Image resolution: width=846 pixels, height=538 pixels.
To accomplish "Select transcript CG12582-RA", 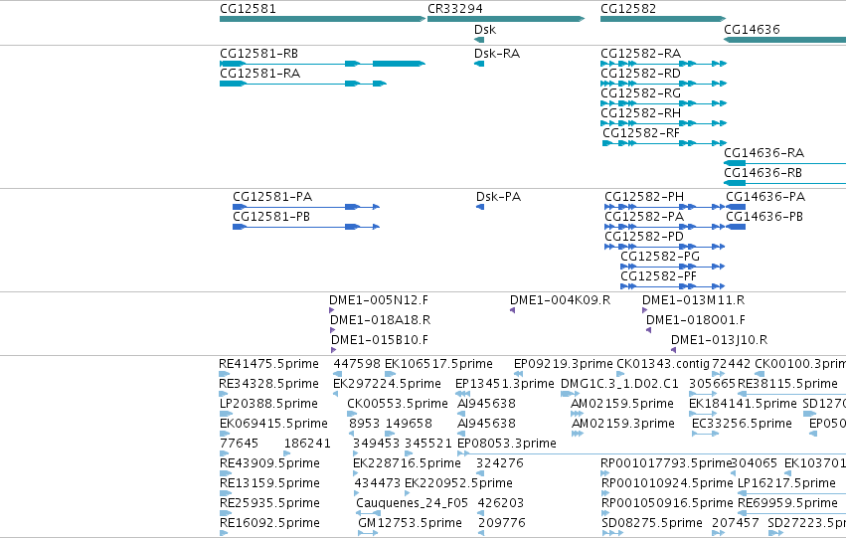I will click(640, 54).
